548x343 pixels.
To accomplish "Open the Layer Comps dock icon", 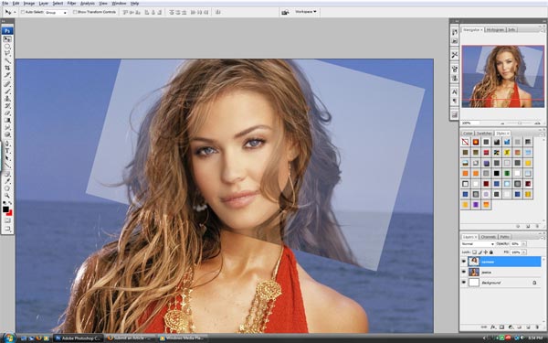I will [454, 114].
